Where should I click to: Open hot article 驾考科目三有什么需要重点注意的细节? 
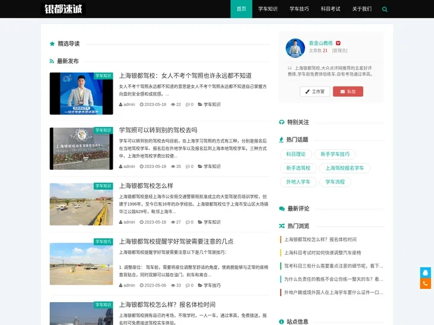coord(333,266)
